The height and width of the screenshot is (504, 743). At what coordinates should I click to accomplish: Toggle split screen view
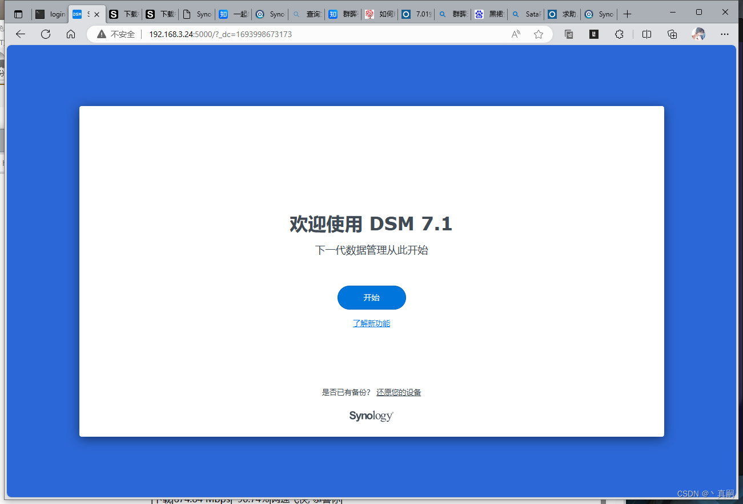pyautogui.click(x=646, y=34)
